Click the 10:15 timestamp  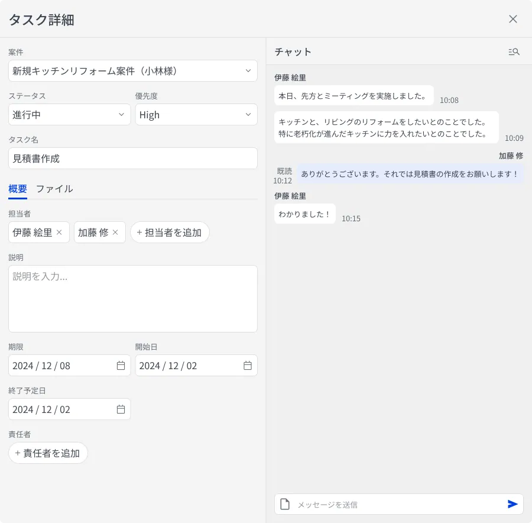351,218
